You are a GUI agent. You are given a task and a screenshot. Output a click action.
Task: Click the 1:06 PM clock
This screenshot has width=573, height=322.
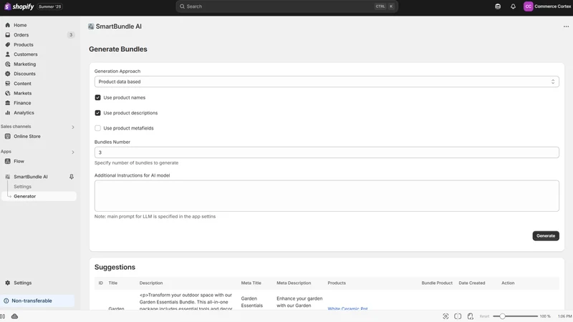click(x=564, y=316)
